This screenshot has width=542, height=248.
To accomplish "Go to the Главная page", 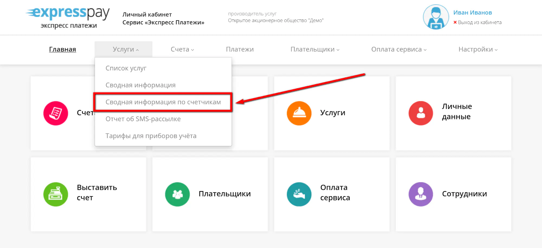I will tap(62, 49).
